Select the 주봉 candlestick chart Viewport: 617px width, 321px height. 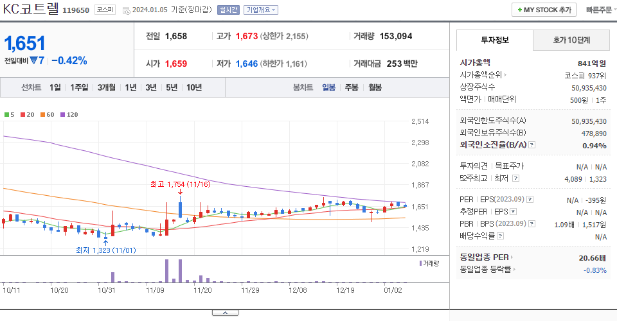(x=352, y=87)
